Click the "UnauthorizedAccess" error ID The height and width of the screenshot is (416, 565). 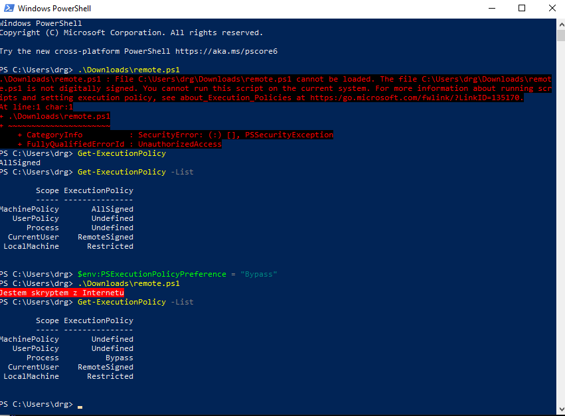point(180,144)
